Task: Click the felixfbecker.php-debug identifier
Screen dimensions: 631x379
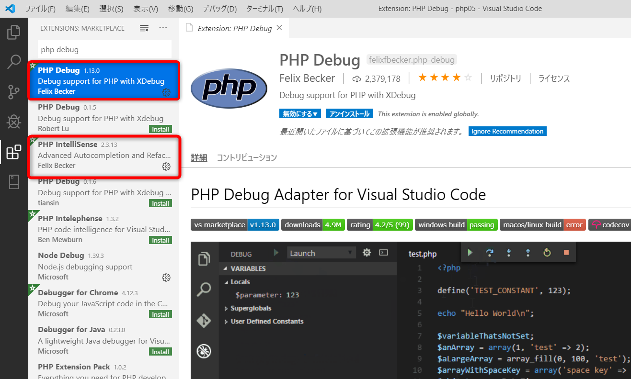Action: point(412,60)
